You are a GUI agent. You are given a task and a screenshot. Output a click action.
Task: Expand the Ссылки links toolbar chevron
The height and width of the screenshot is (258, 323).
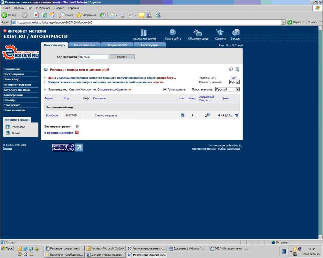(x=320, y=22)
